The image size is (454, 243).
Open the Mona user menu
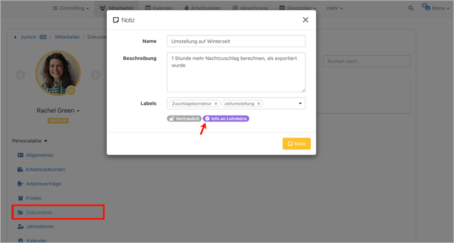436,7
